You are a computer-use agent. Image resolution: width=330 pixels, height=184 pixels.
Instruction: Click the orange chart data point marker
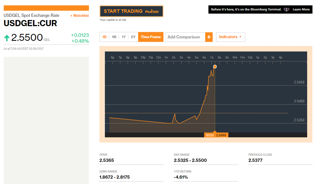click(x=215, y=66)
